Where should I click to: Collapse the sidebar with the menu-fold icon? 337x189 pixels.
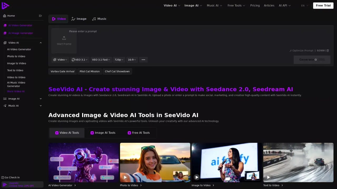coord(40,16)
